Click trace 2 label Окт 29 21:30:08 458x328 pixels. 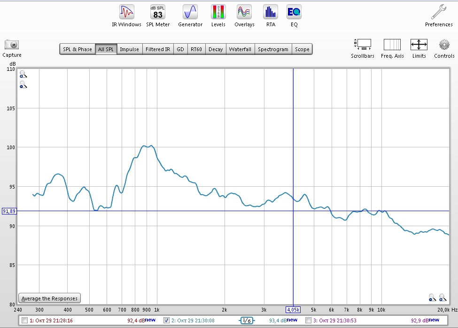tap(193, 320)
